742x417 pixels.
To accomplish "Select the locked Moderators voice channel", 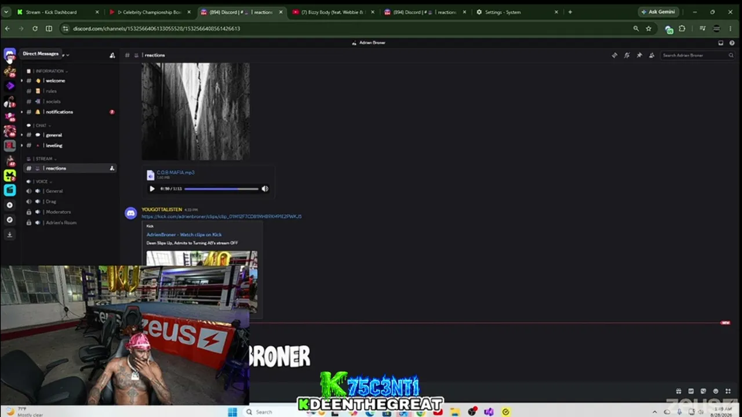I will 70,212.
